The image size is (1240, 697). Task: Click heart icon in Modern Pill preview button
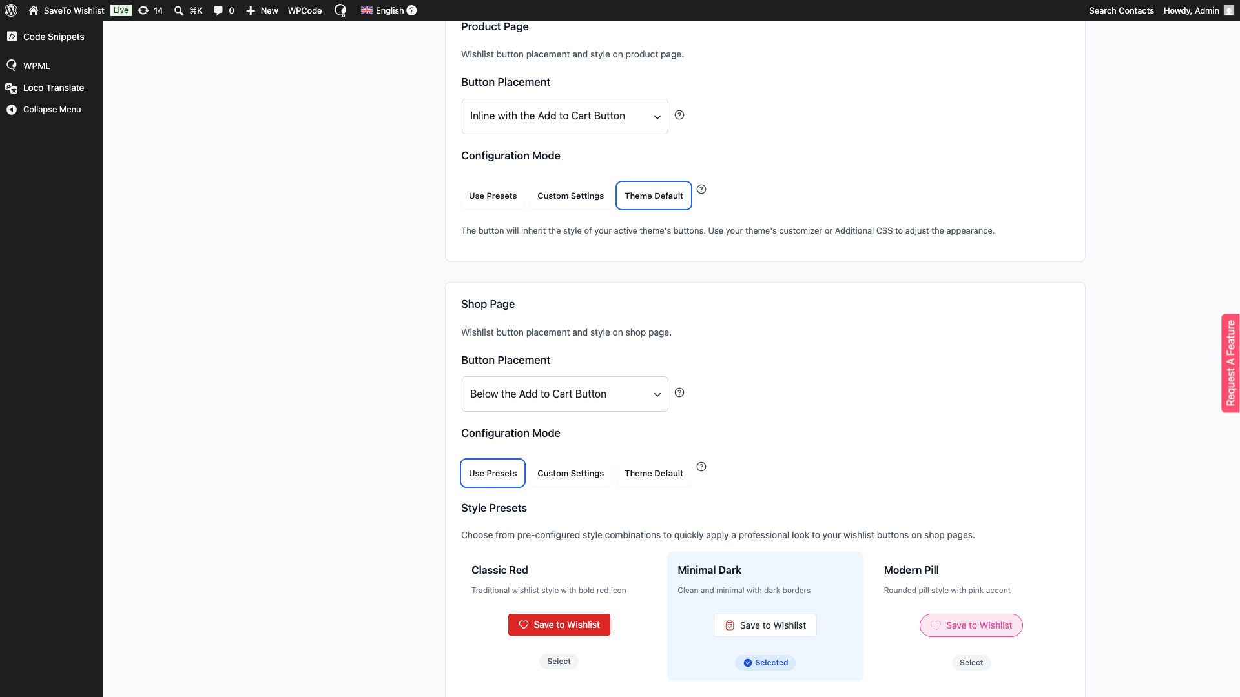[936, 625]
